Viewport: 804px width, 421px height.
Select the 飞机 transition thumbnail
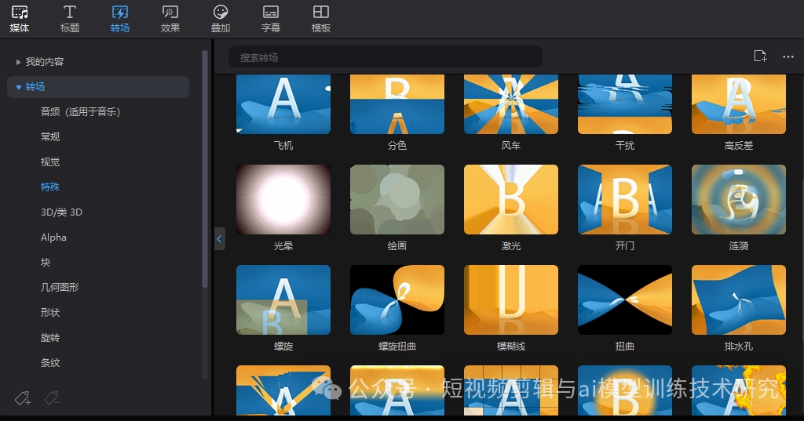coord(283,104)
